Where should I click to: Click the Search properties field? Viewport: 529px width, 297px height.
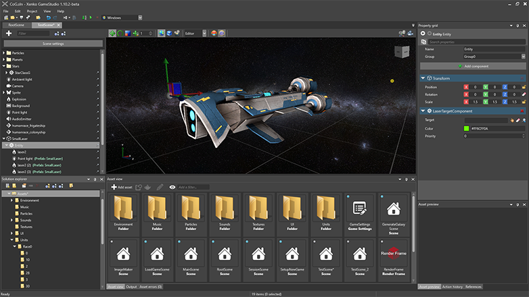(474, 42)
